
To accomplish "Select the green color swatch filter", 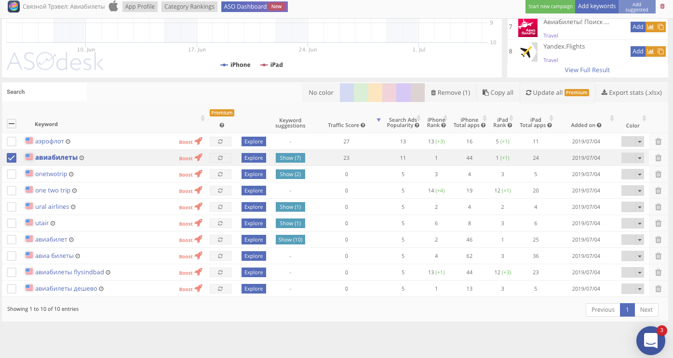I will pos(361,92).
